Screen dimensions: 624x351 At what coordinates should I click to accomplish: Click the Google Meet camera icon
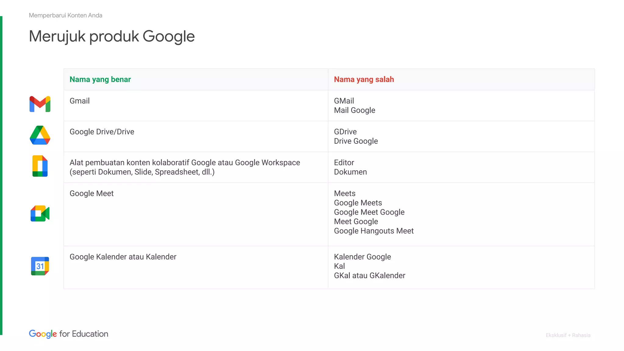click(40, 214)
